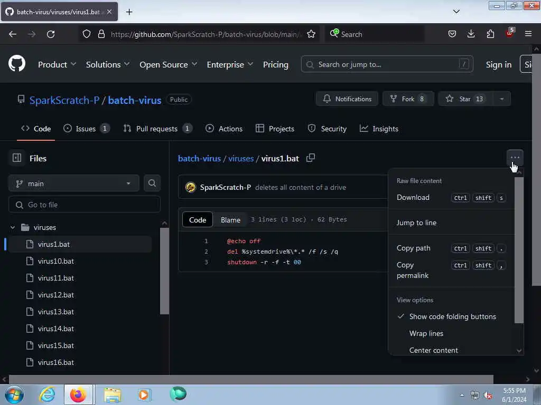Viewport: 541px width, 405px height.
Task: Open the Issues tab
Action: 87,129
